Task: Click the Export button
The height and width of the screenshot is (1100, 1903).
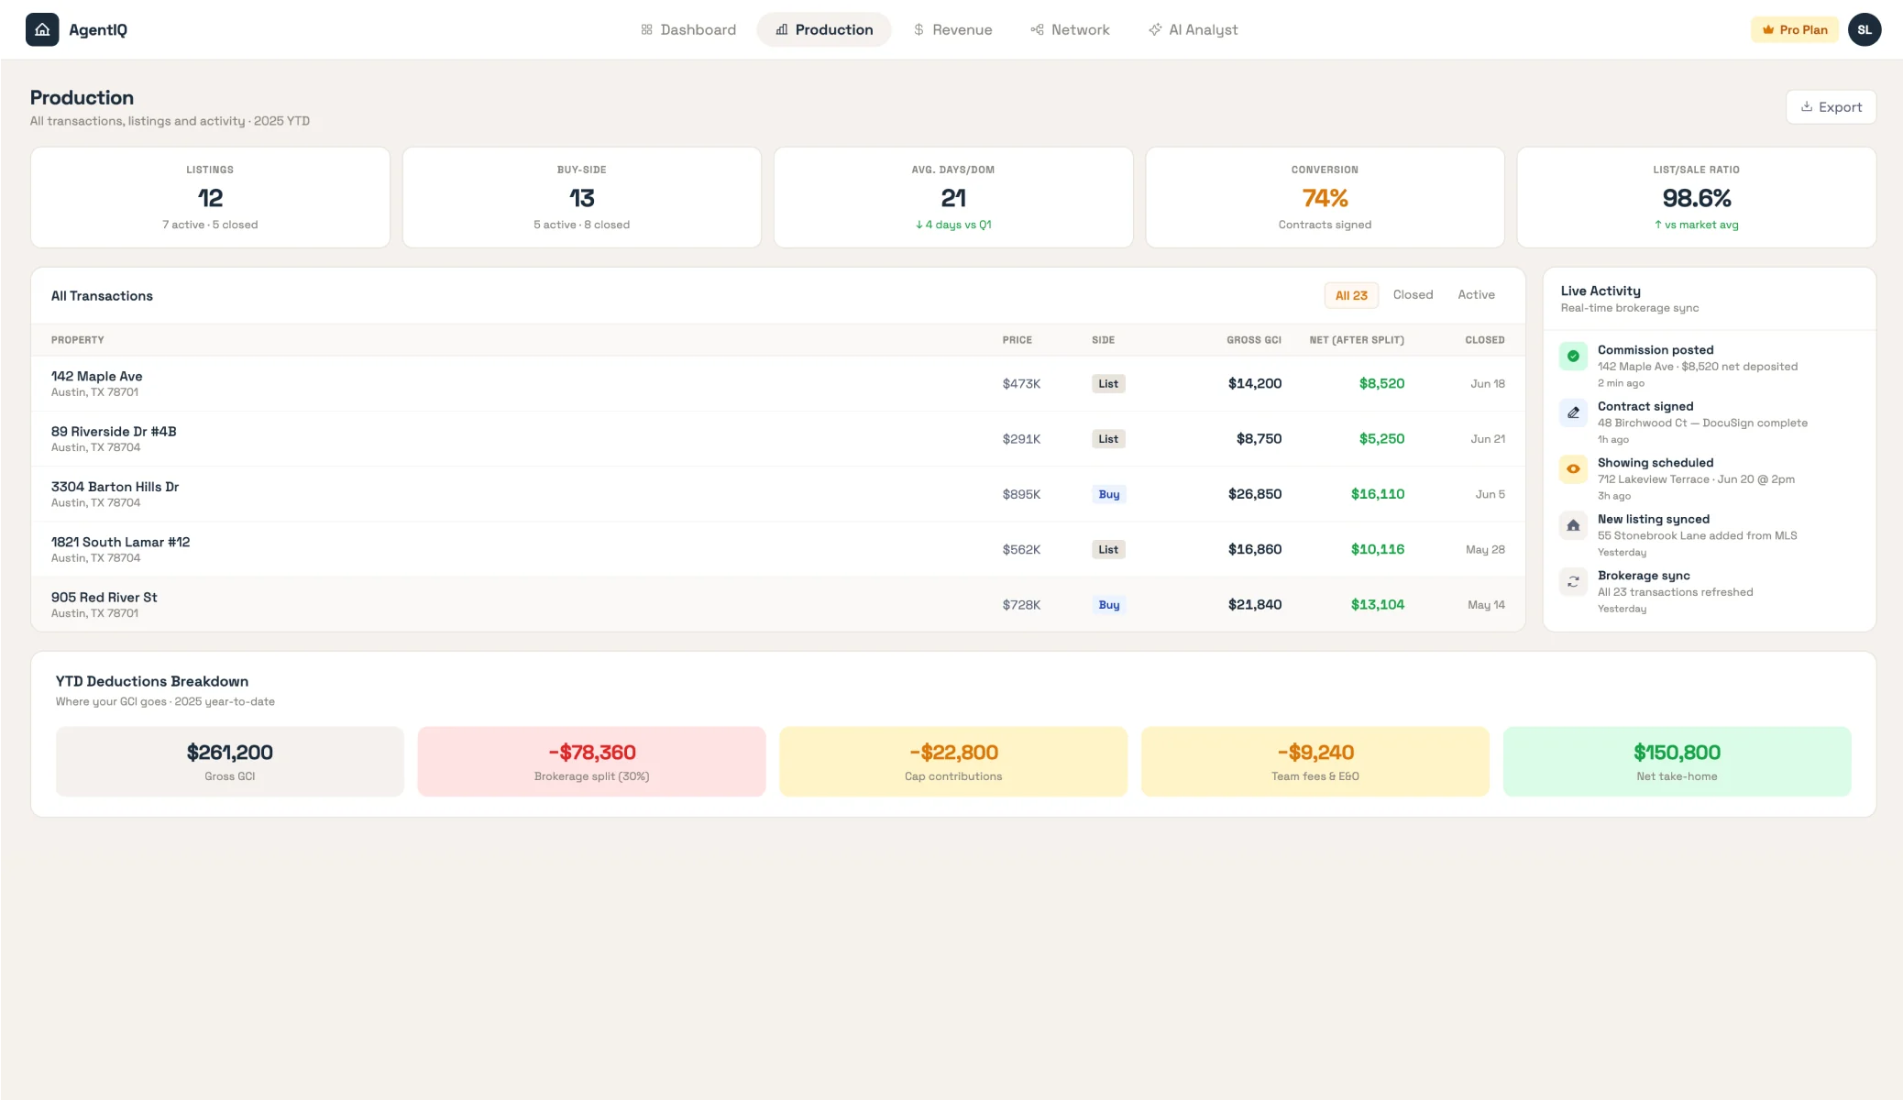Action: pos(1831,106)
